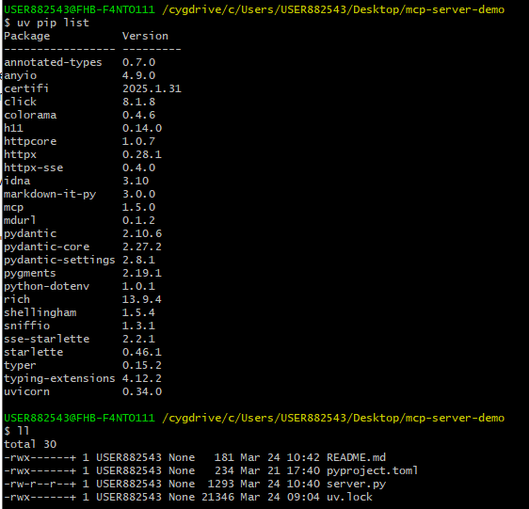
Task: Click the pyproject.toml file name
Action: [x=372, y=470]
